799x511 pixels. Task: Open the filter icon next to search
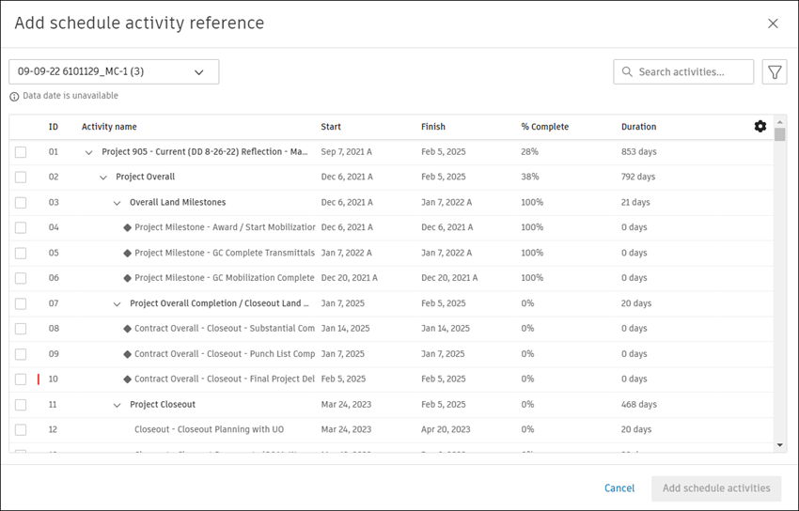pyautogui.click(x=775, y=72)
